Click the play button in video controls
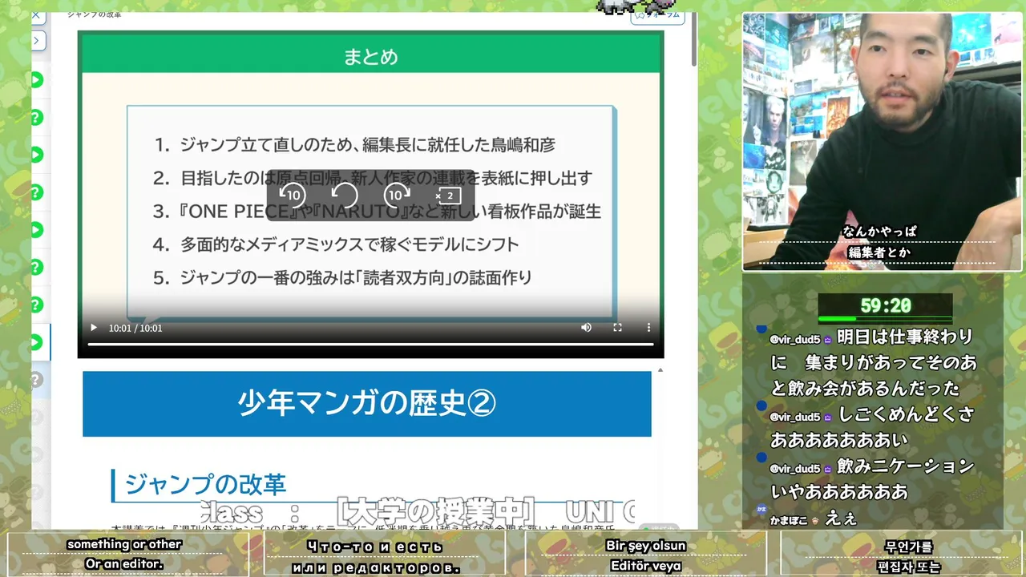The height and width of the screenshot is (577, 1026). (x=94, y=328)
